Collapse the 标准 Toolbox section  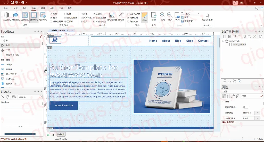(x=2, y=41)
